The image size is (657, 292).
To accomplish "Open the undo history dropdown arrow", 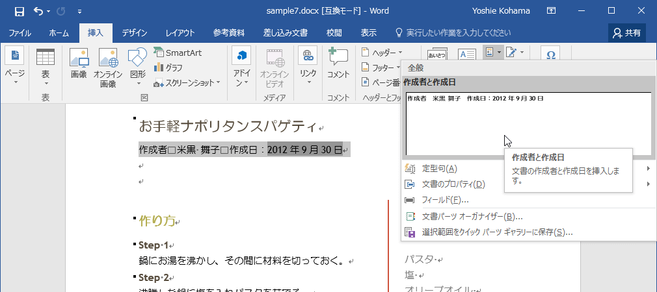I will (x=48, y=11).
